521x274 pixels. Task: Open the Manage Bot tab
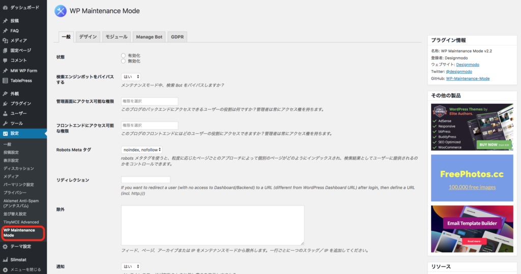pyautogui.click(x=149, y=37)
